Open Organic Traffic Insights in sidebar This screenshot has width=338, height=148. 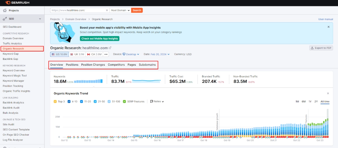(16, 91)
